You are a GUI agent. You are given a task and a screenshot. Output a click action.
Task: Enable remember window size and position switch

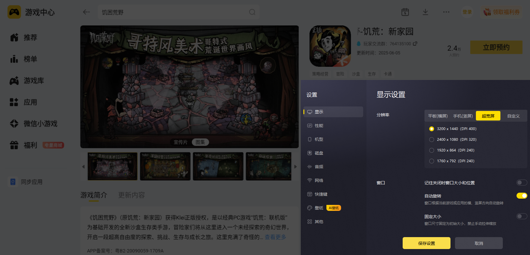pos(522,183)
